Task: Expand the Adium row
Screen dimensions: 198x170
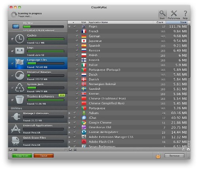Action: tap(69, 113)
